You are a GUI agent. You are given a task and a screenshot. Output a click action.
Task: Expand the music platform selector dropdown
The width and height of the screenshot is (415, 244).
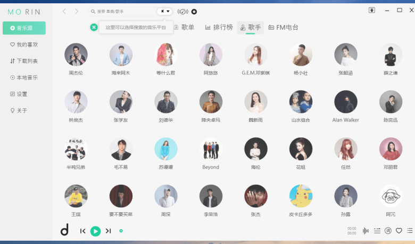point(164,11)
